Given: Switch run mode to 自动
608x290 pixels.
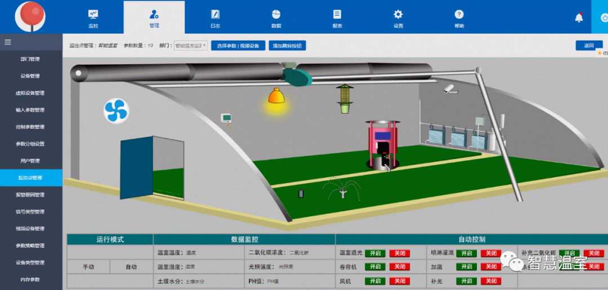Looking at the screenshot, I should (131, 267).
